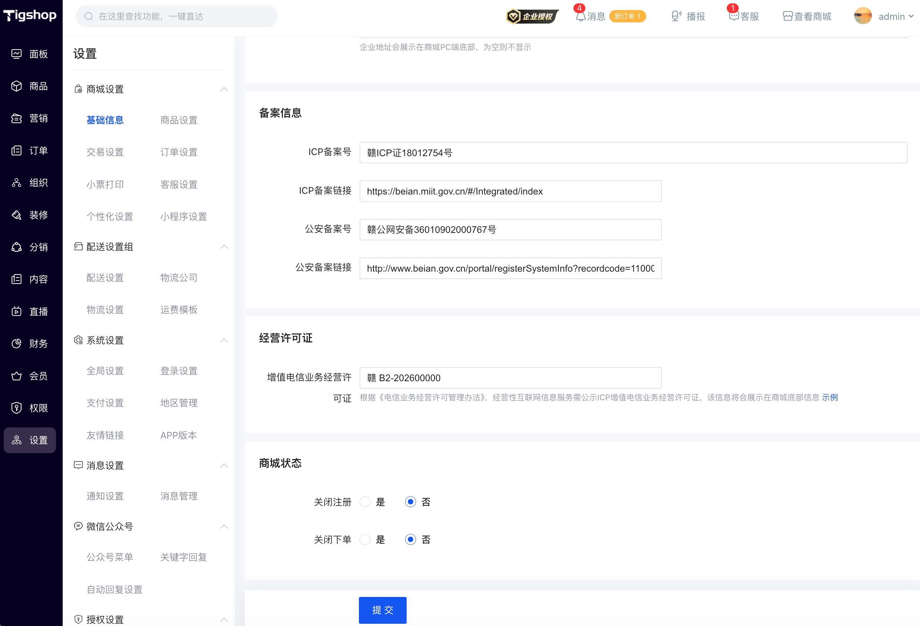Open the 面板 dashboard sidebar icon
Viewport: 920px width, 626px height.
click(x=16, y=54)
